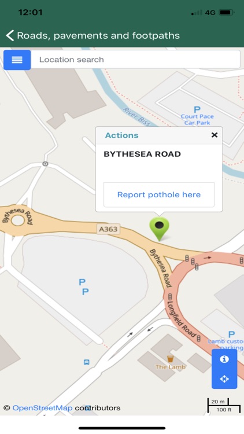Image resolution: width=244 pixels, height=434 pixels.
Task: Close the Actions popup
Action: tap(215, 135)
